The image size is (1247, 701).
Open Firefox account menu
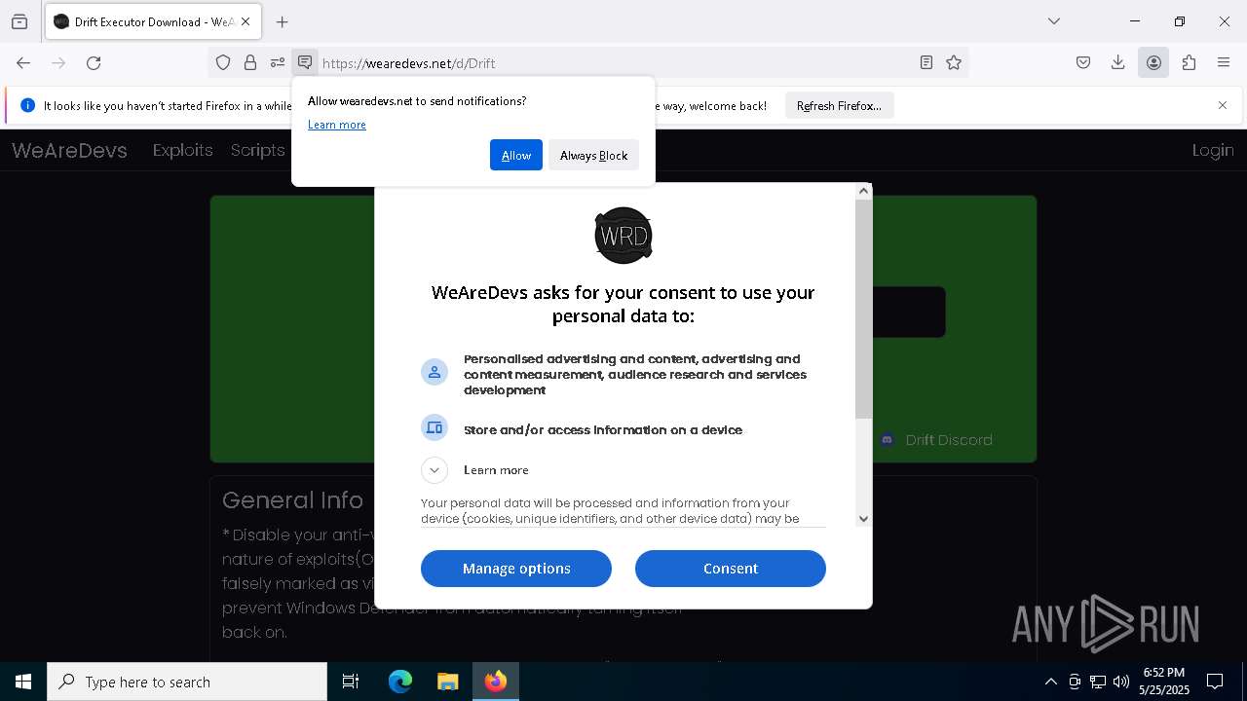(1153, 63)
